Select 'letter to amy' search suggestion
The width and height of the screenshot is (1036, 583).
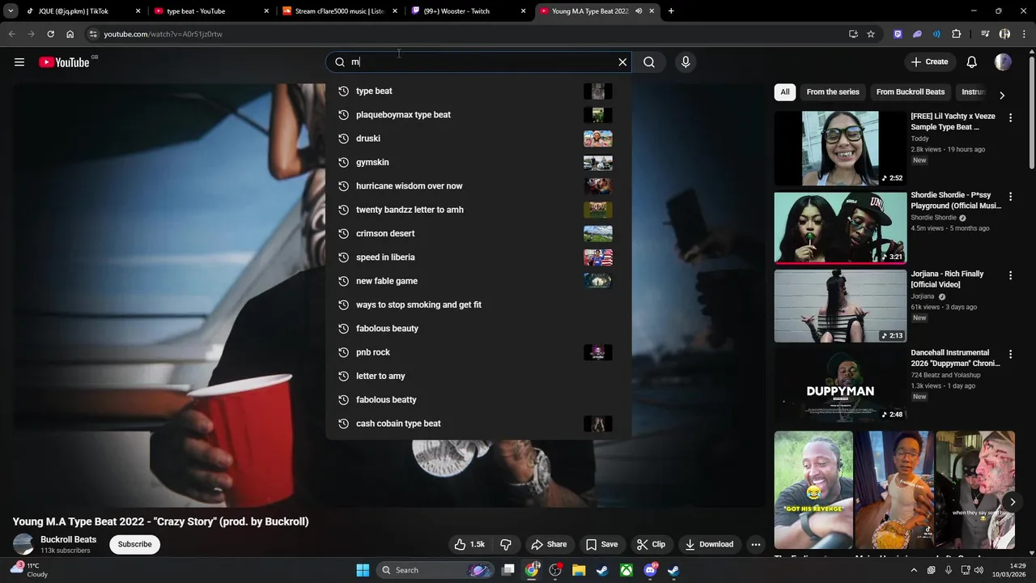pos(478,376)
